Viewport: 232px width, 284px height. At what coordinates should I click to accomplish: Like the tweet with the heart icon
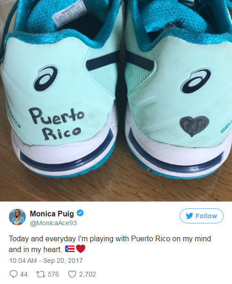click(72, 274)
